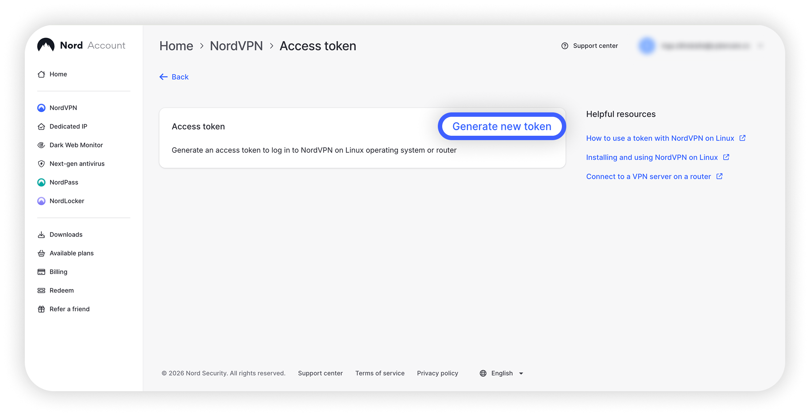
Task: Open Terms of service in footer
Action: [380, 373]
